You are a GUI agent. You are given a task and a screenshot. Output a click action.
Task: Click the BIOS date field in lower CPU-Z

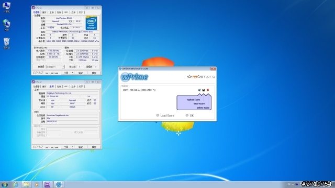coord(72,122)
